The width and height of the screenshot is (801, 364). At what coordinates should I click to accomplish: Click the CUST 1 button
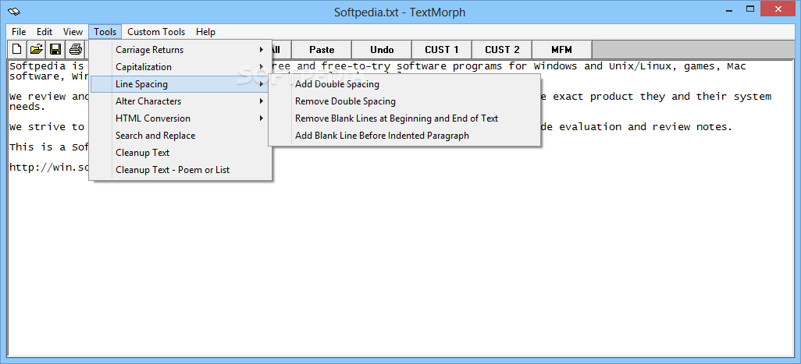(442, 49)
